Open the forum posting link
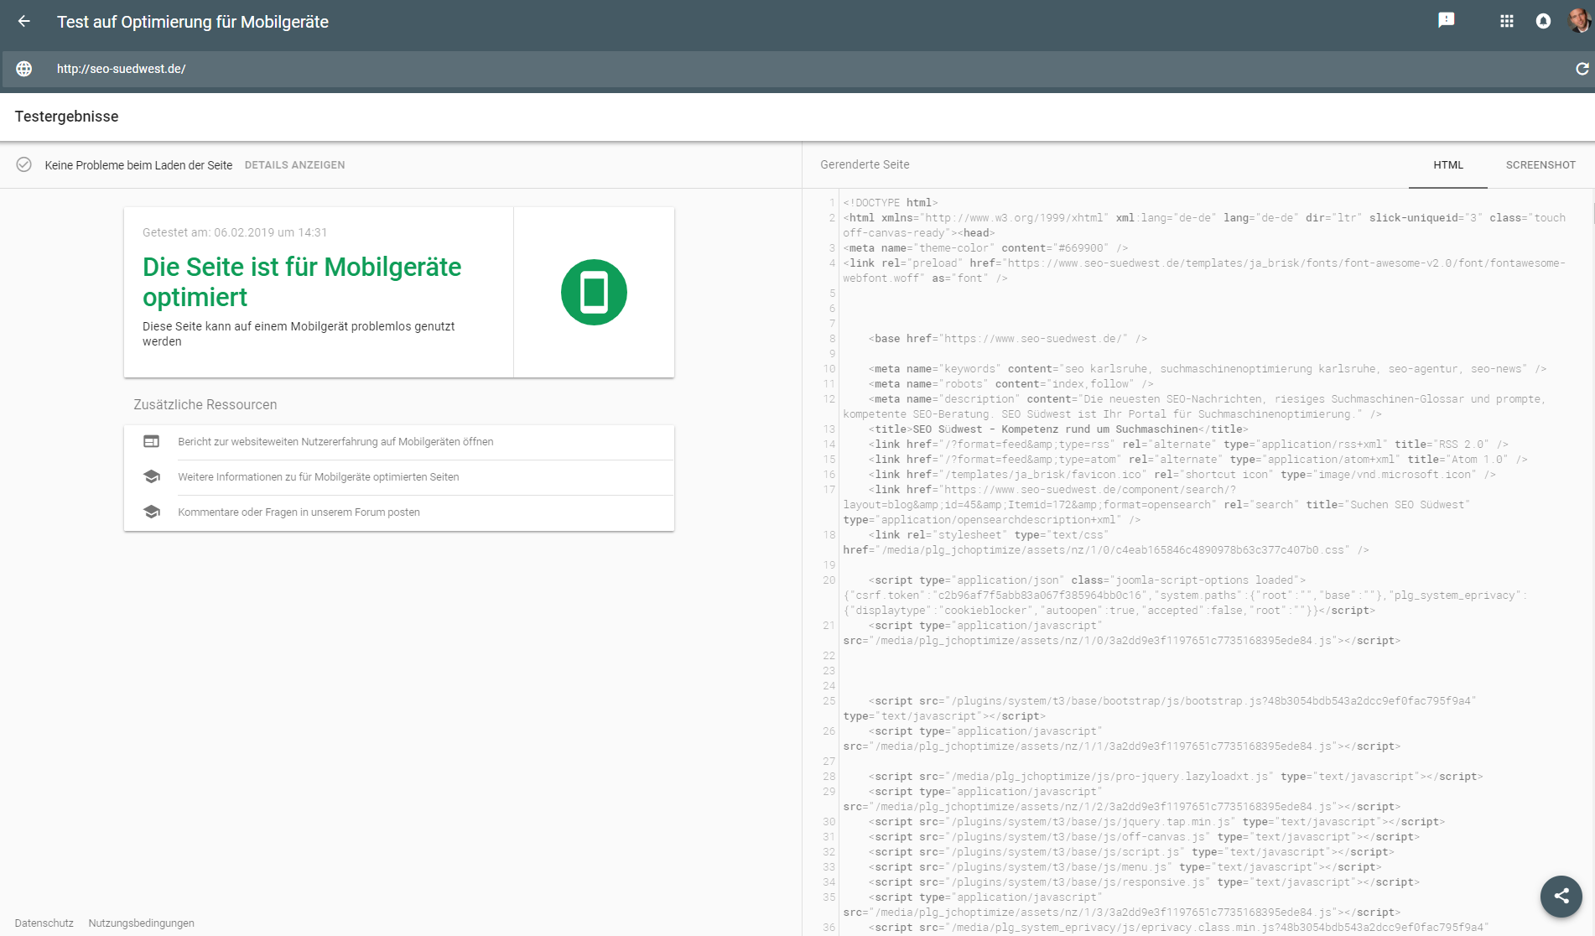1595x936 pixels. (298, 512)
